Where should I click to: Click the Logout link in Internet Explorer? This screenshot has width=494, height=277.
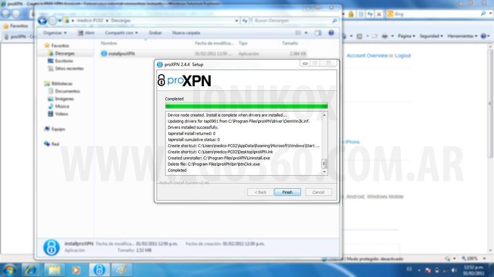[x=403, y=56]
